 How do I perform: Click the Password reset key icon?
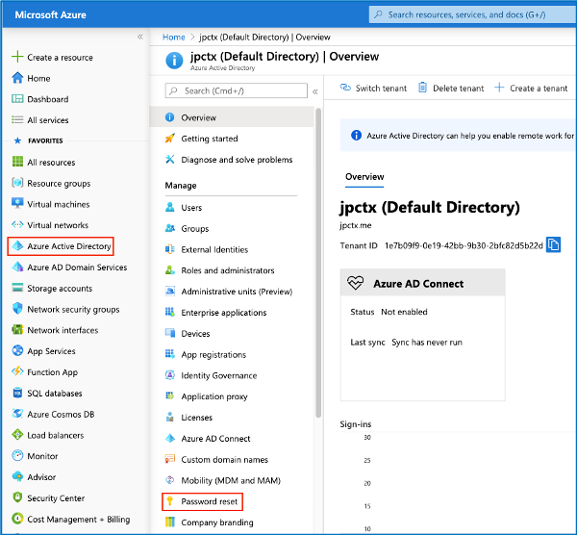(170, 502)
